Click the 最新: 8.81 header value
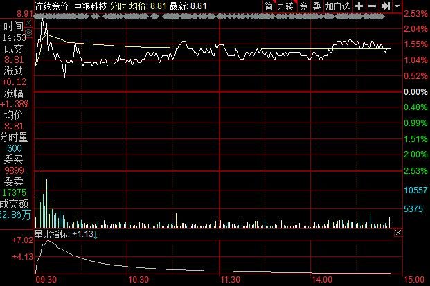Viewport: 430px width, 286px height. pos(188,6)
